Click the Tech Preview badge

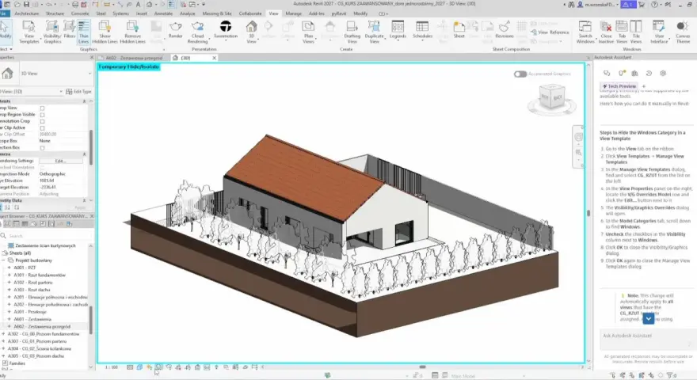coord(619,86)
